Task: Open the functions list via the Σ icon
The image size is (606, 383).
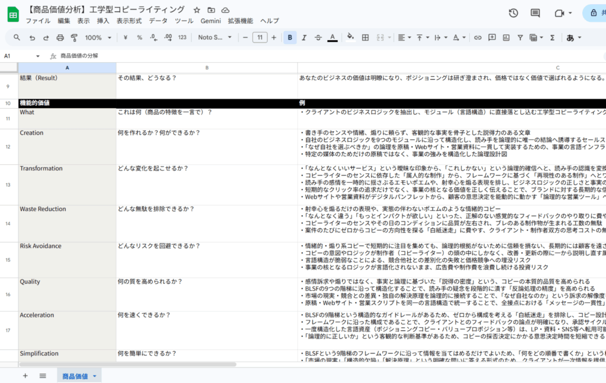Action: tap(552, 37)
